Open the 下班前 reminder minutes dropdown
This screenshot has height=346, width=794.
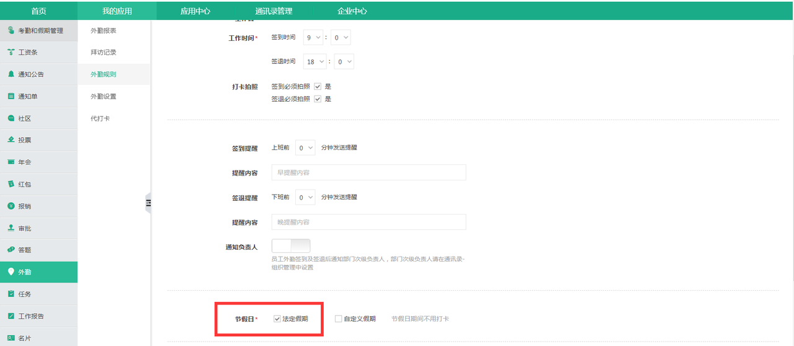pyautogui.click(x=305, y=198)
